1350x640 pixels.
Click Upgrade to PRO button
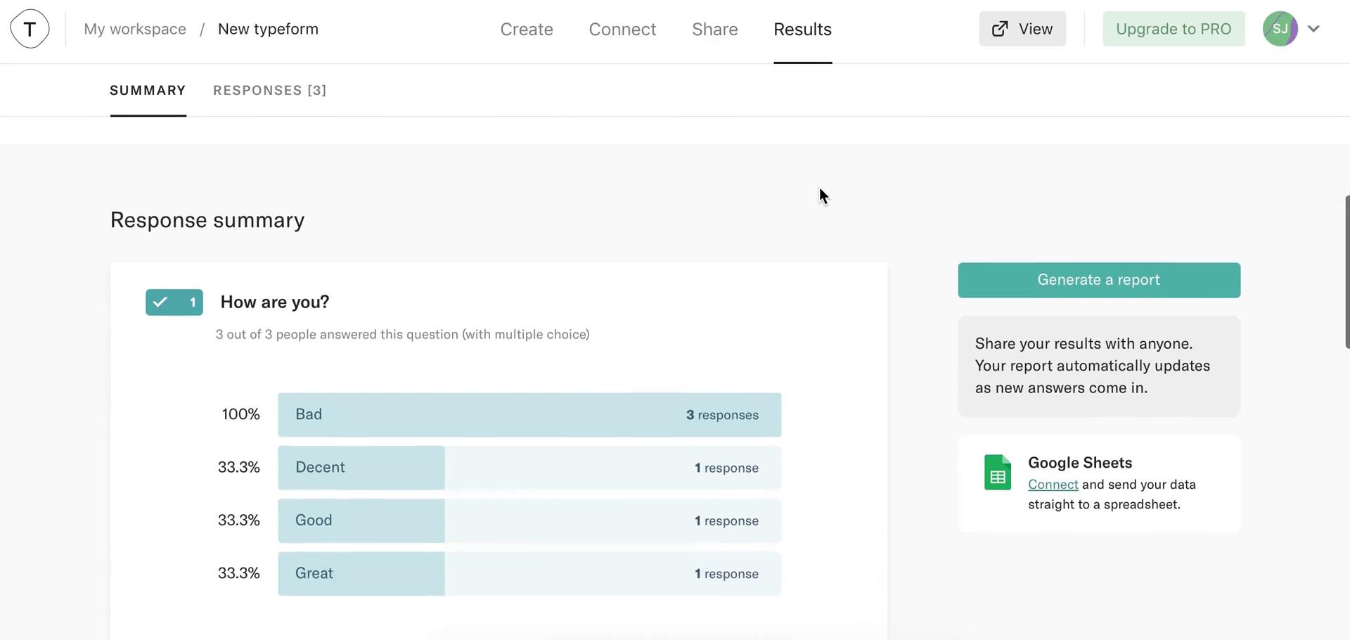point(1174,29)
